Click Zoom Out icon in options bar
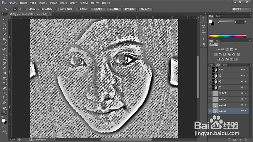Image resolution: width=253 pixels, height=142 pixels. (20, 9)
